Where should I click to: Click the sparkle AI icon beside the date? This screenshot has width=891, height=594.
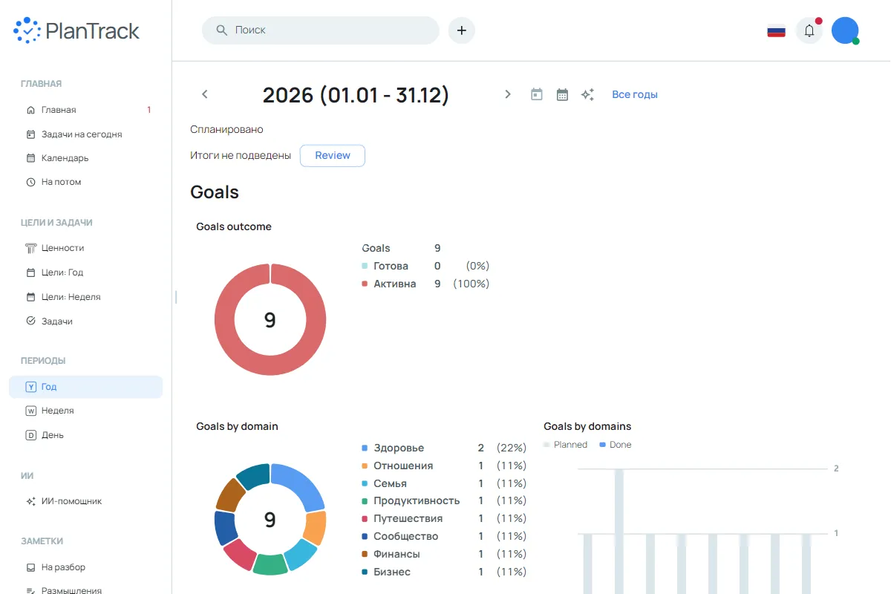587,94
